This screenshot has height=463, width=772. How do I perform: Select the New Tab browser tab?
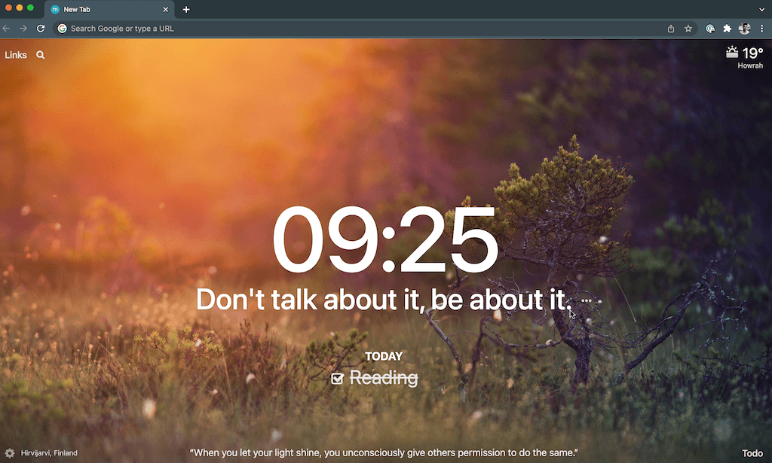(x=109, y=9)
